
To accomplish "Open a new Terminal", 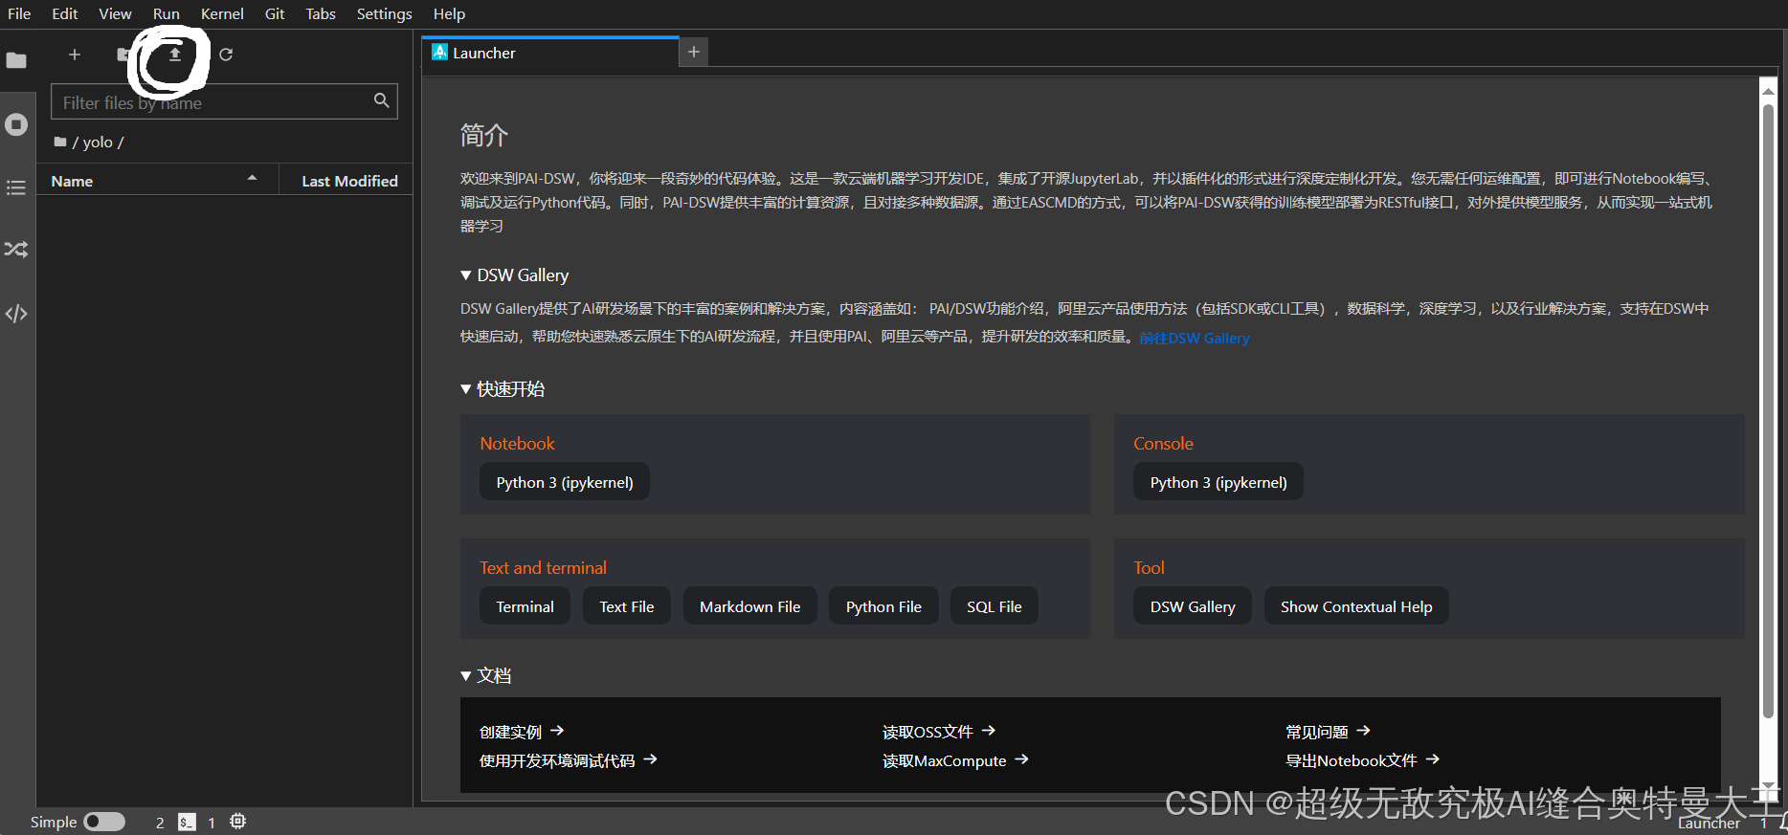I will coord(525,606).
